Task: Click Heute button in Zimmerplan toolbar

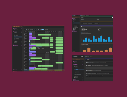Action: coord(43,30)
